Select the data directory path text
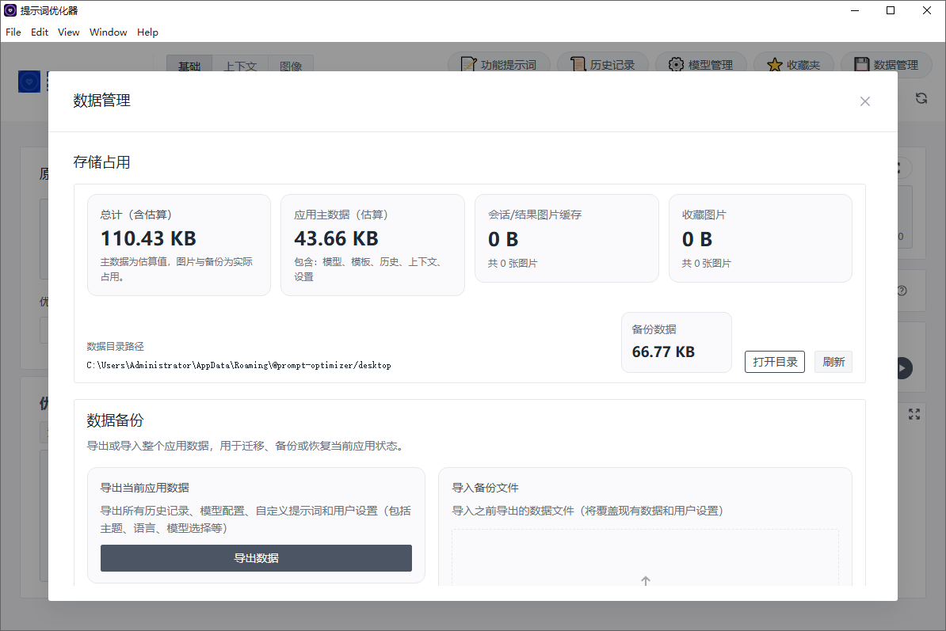Viewport: 946px width, 631px height. 238,365
